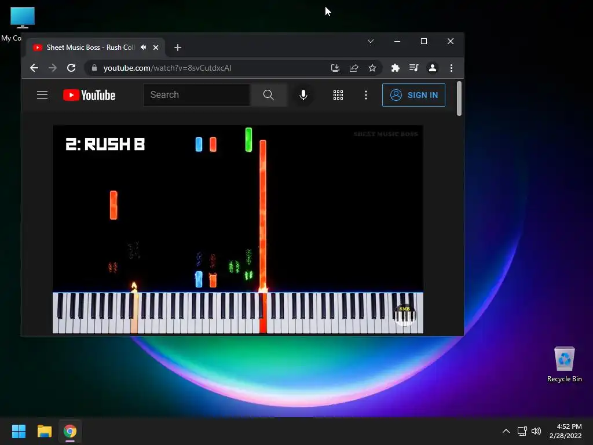Open the clock showing 4:52 PM

pos(565,431)
